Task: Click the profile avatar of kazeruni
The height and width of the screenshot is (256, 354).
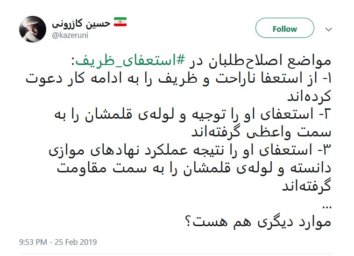Action: pyautogui.click(x=33, y=29)
